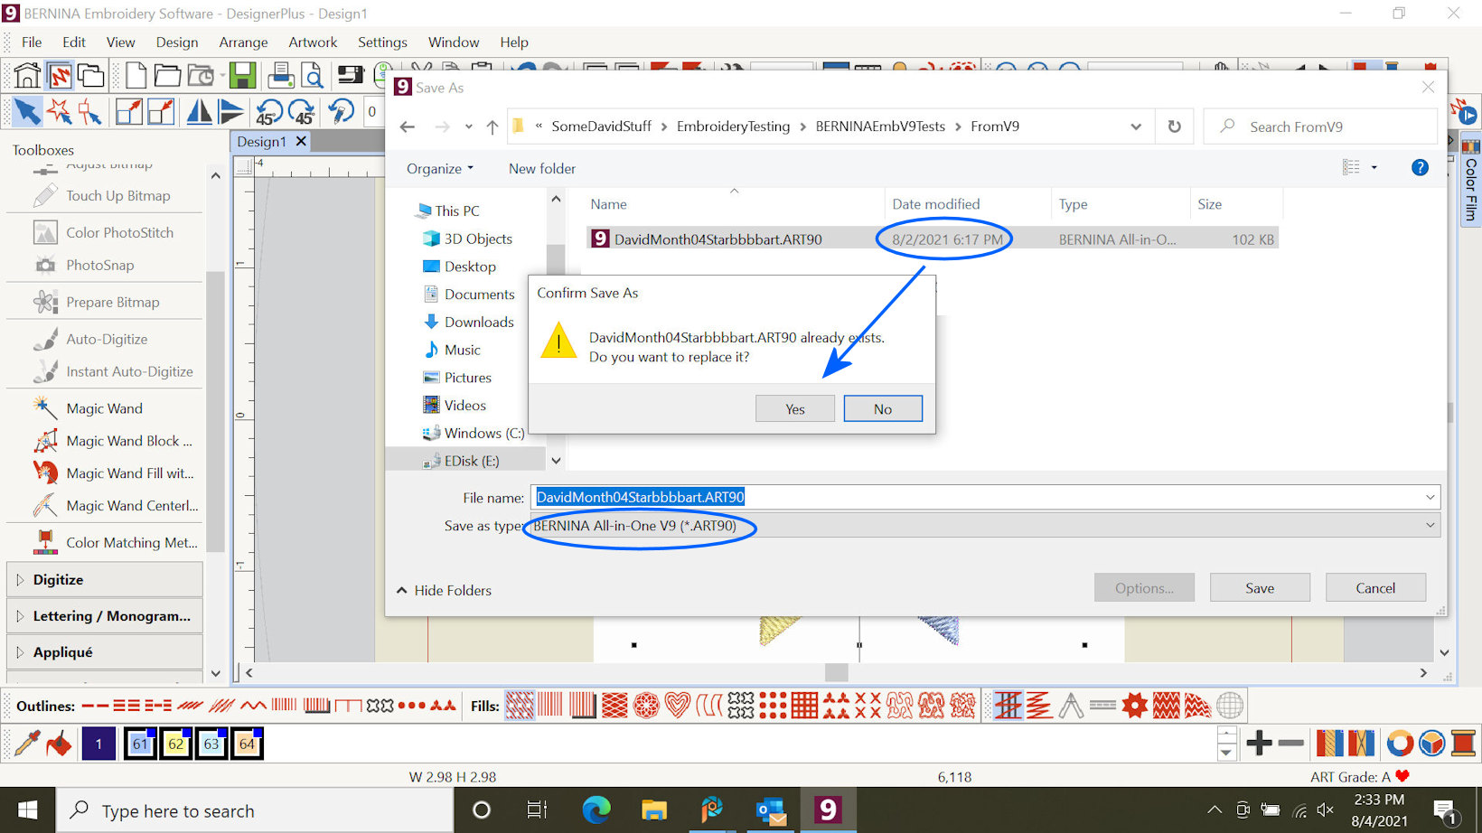1482x833 pixels.
Task: Select dark blue color swatch 1
Action: click(98, 744)
